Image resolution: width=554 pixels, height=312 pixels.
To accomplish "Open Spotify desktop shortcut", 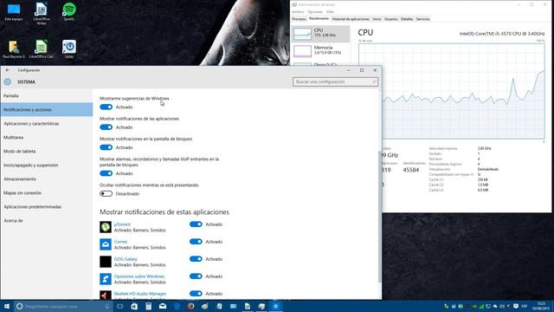I will coord(69,11).
